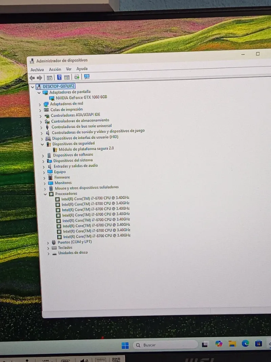Select Dispositivos de interfaz de usuario (HID)

point(85,138)
